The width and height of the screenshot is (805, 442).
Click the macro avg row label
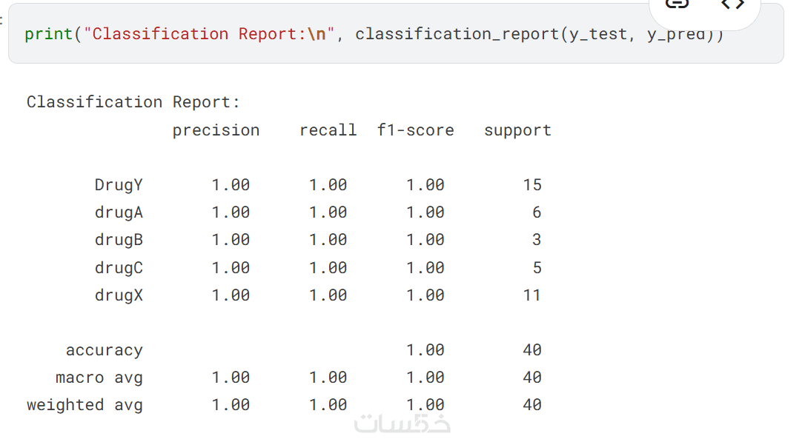99,378
